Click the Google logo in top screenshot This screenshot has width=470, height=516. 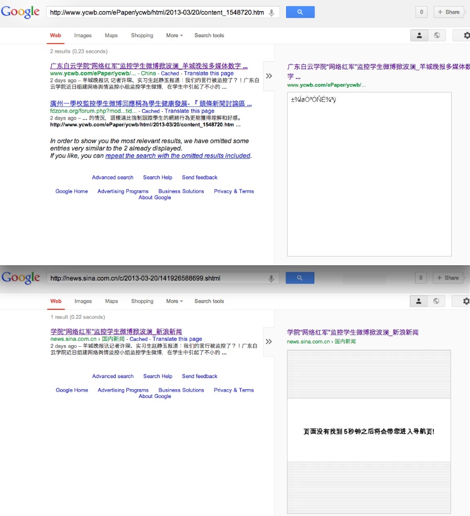[x=20, y=12]
